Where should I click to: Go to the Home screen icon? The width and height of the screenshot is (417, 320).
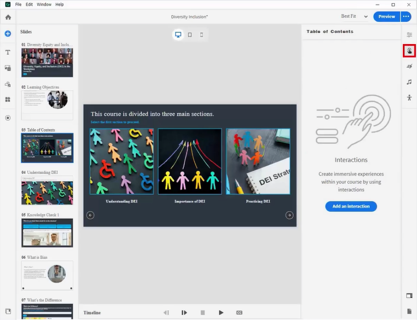[8, 17]
